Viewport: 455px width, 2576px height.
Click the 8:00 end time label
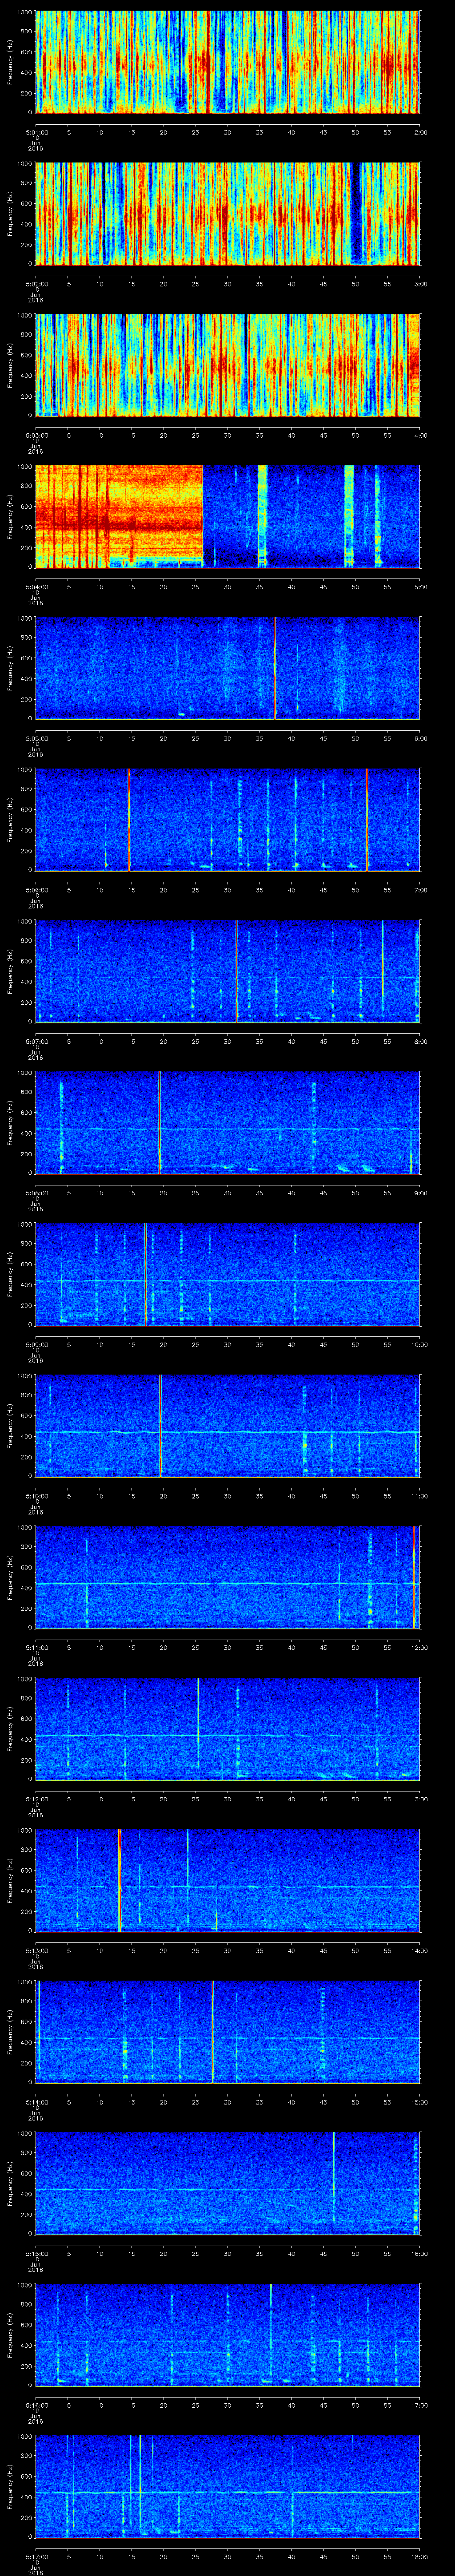click(x=420, y=1041)
